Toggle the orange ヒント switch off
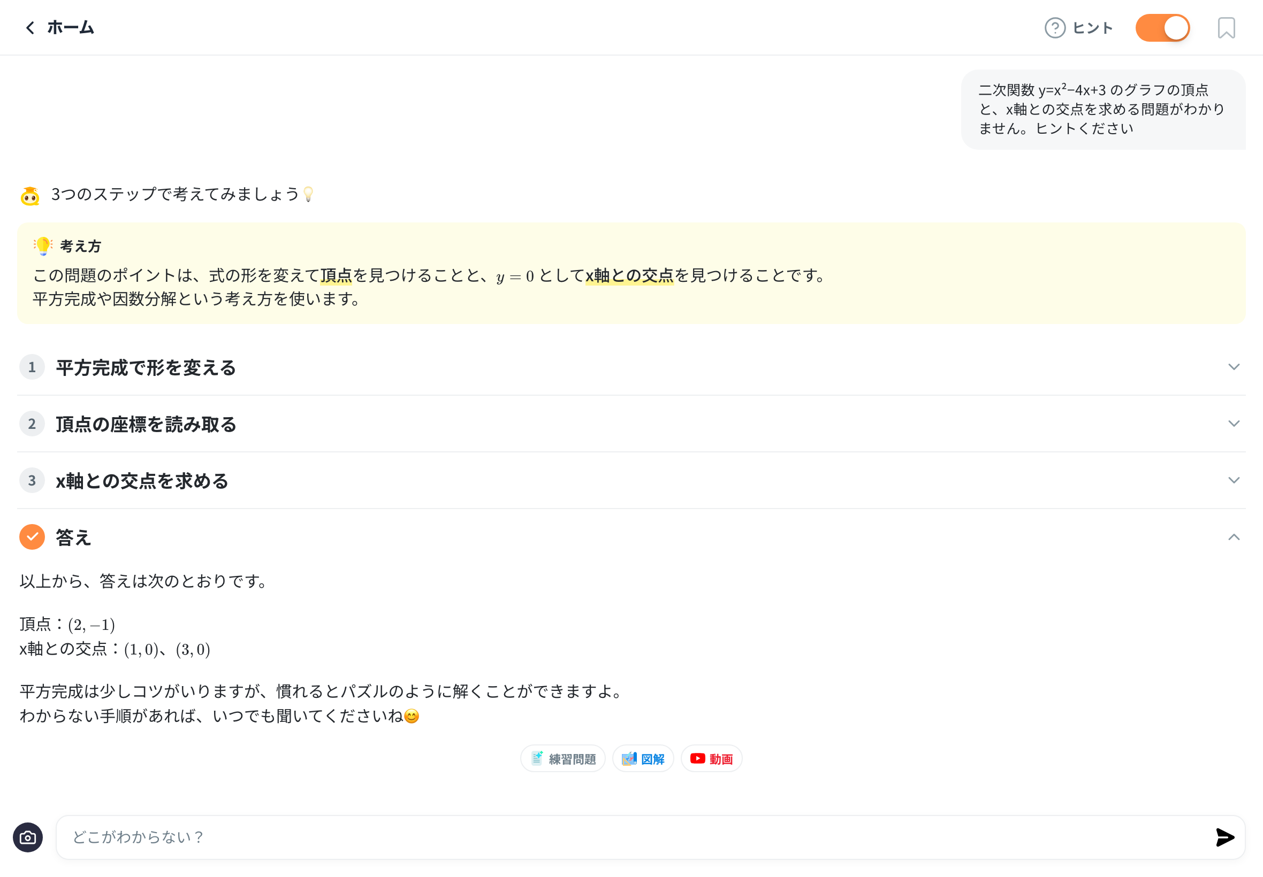1263x877 pixels. pyautogui.click(x=1162, y=28)
